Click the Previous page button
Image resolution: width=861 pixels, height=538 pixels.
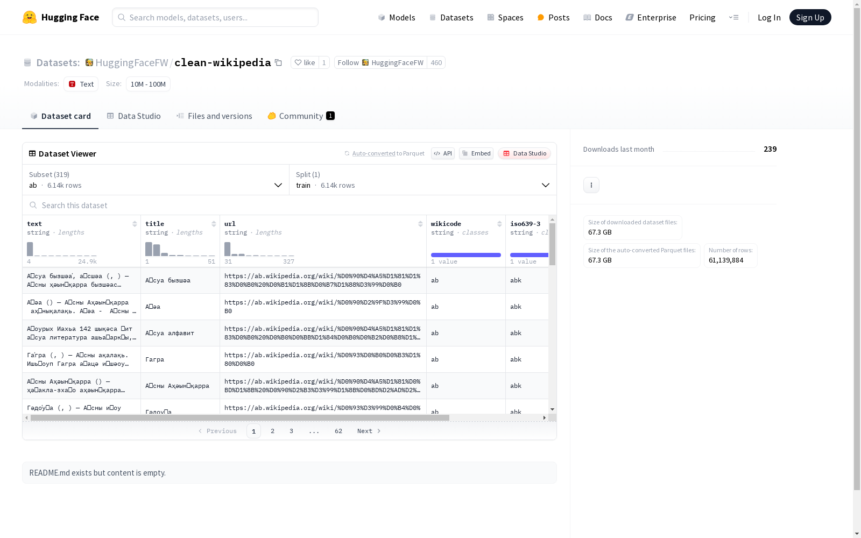(217, 431)
